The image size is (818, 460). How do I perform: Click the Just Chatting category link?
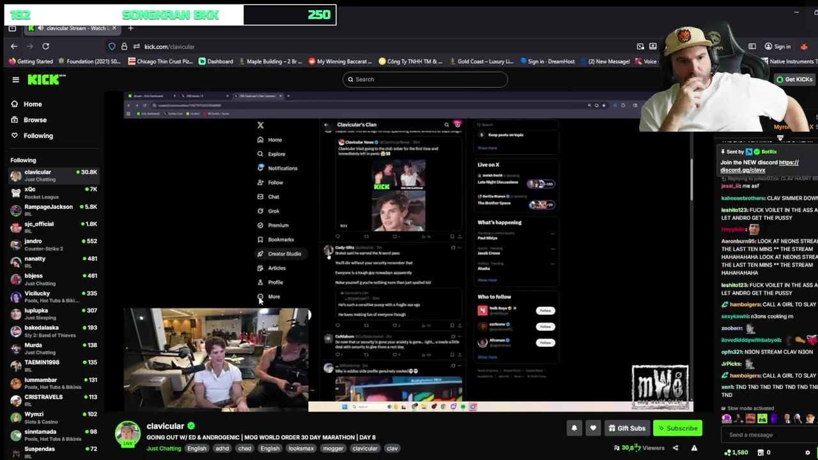point(164,448)
